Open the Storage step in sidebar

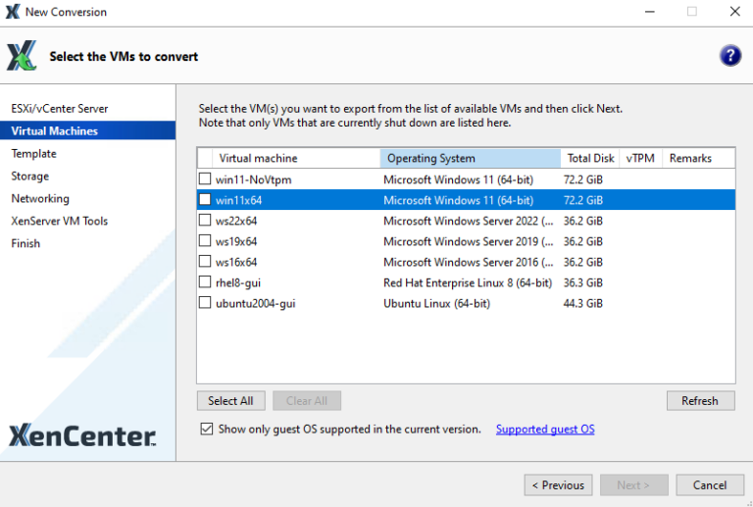(x=30, y=176)
